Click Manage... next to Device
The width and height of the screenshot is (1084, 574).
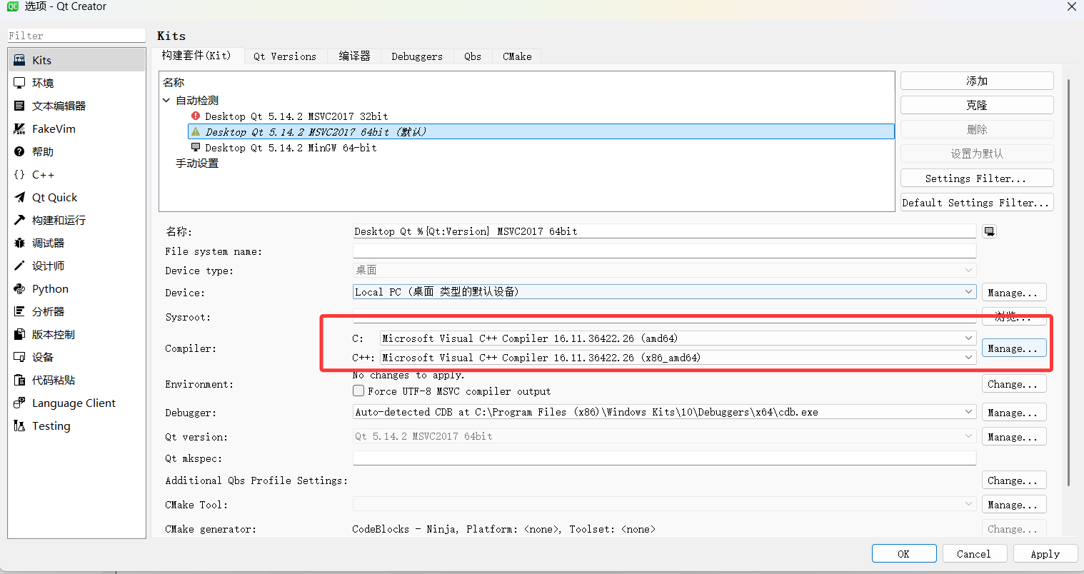pos(1014,293)
